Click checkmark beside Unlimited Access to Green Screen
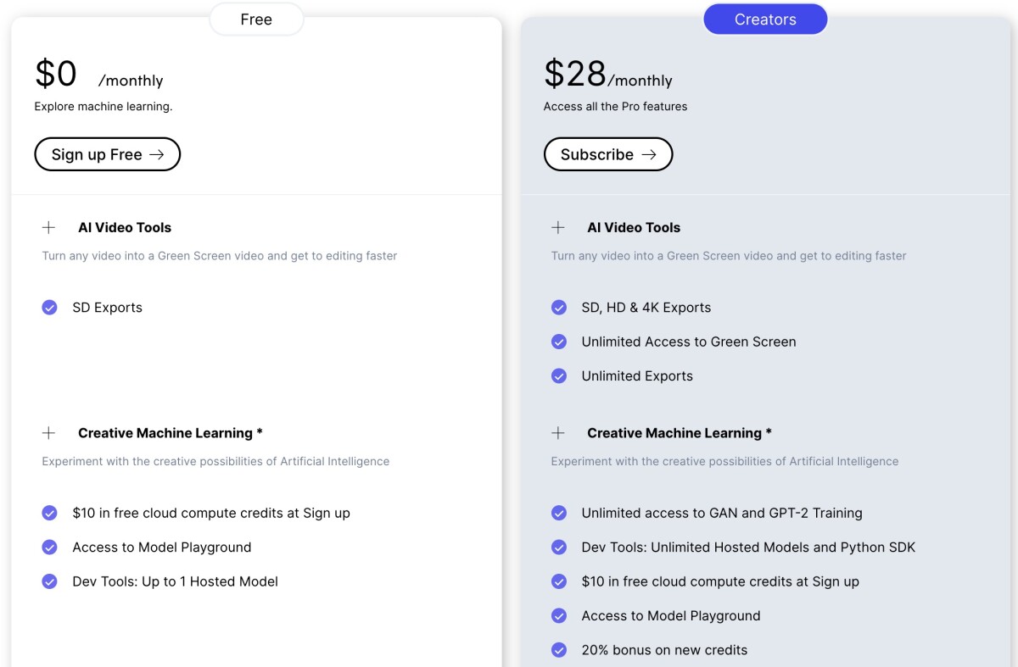The height and width of the screenshot is (667, 1018). coord(559,342)
